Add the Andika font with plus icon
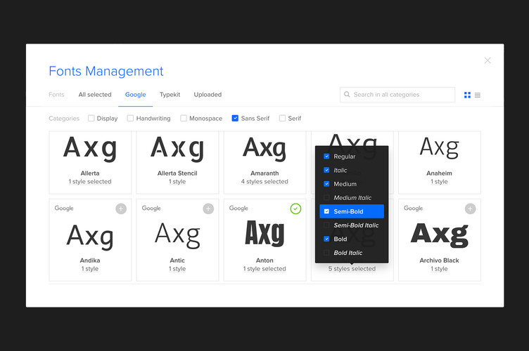529x351 pixels. pyautogui.click(x=121, y=208)
